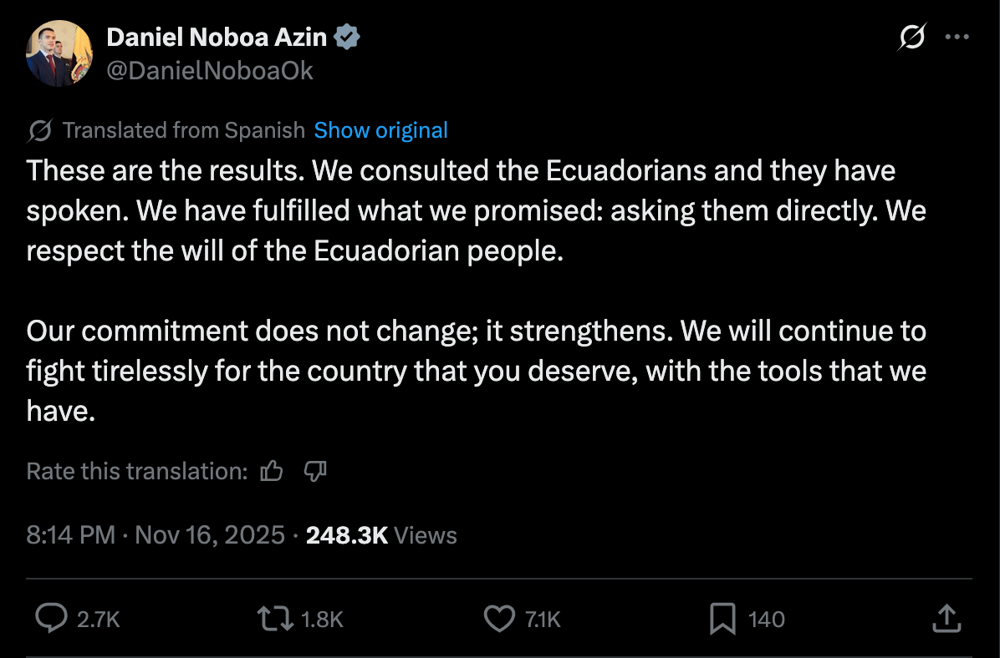Like the post with the heart icon
This screenshot has height=658, width=1000.
tap(499, 619)
